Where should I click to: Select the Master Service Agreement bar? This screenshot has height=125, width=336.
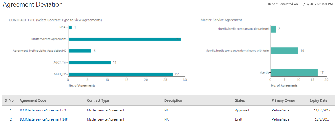pyautogui.click(x=124, y=39)
